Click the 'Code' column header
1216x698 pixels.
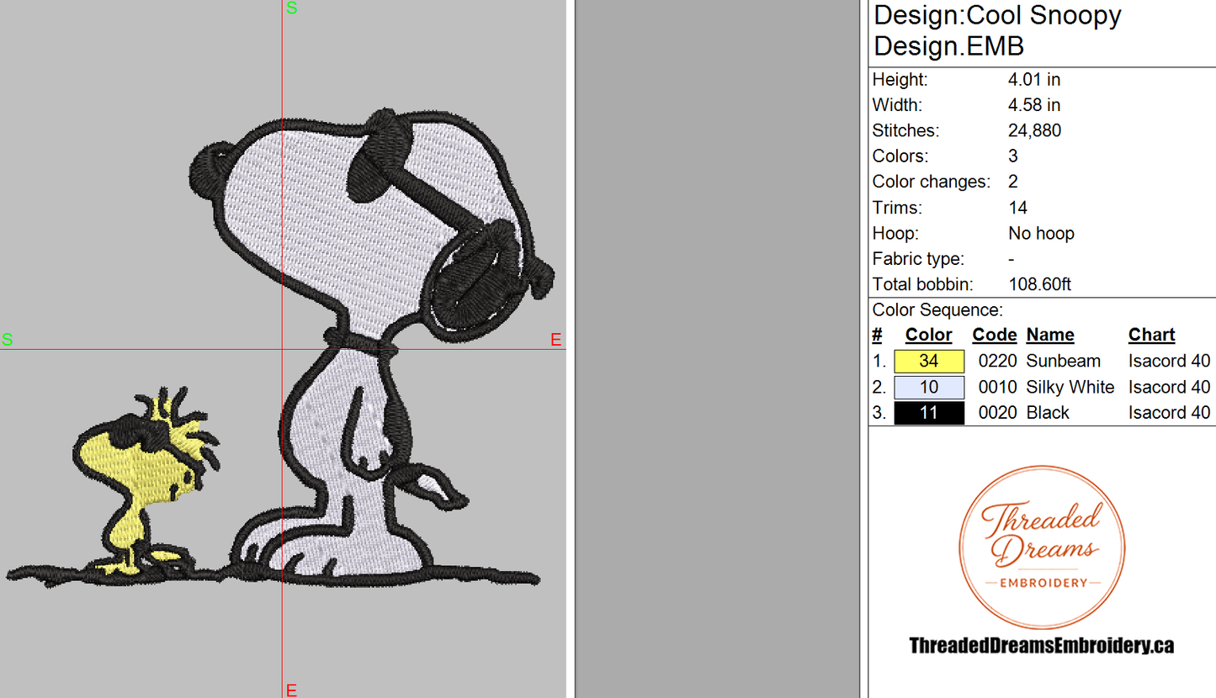tap(995, 335)
